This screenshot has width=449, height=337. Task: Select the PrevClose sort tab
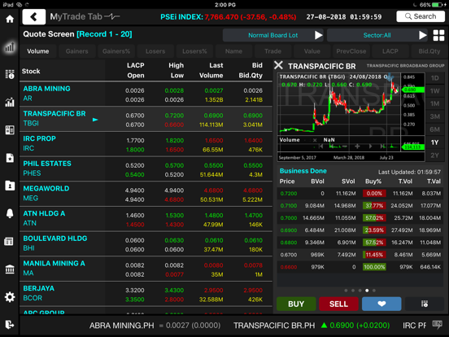click(x=351, y=51)
